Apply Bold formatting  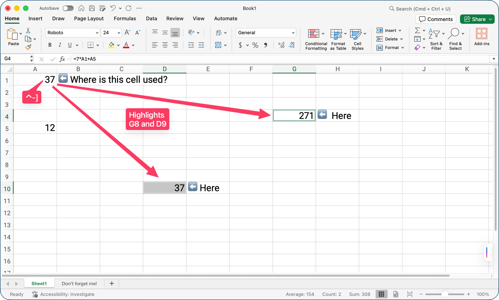tap(50, 45)
